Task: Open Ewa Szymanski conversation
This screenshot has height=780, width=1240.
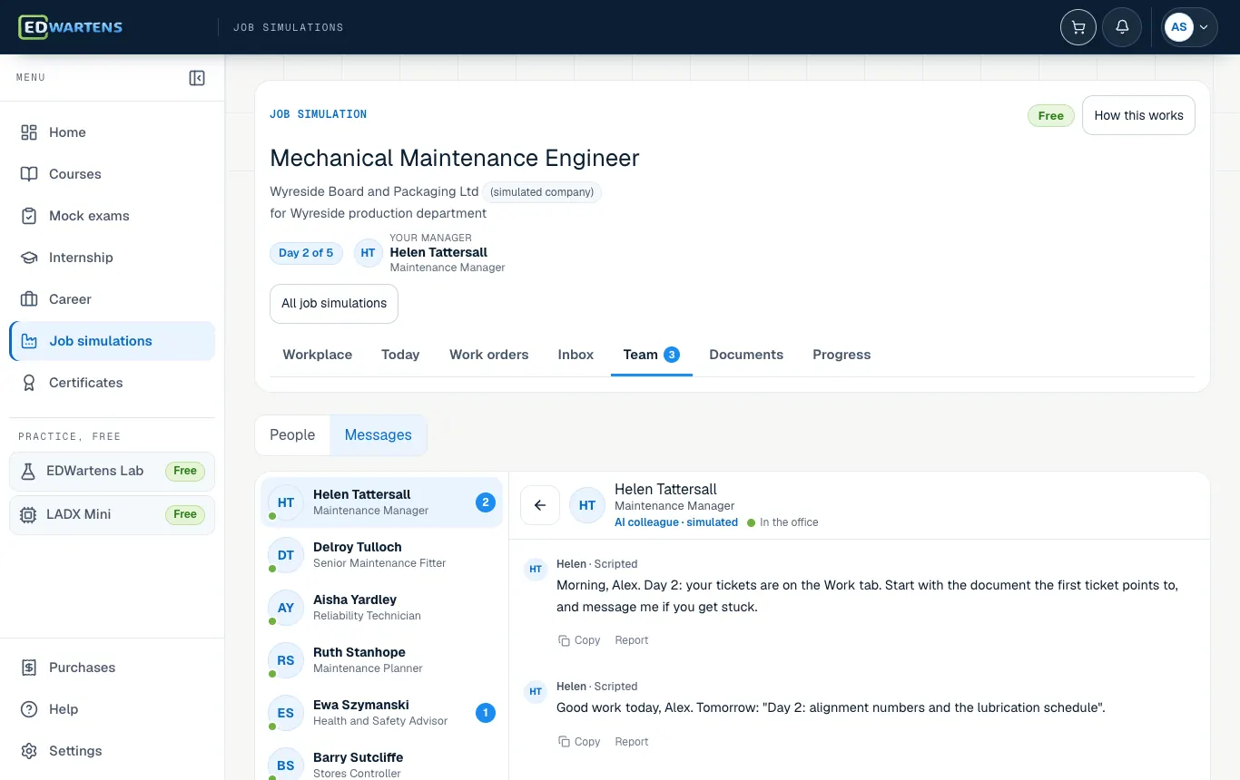Action: (x=381, y=713)
